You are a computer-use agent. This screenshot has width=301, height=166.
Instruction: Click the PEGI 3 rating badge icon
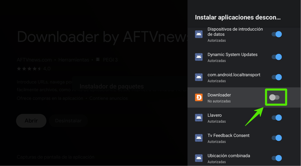[98, 60]
